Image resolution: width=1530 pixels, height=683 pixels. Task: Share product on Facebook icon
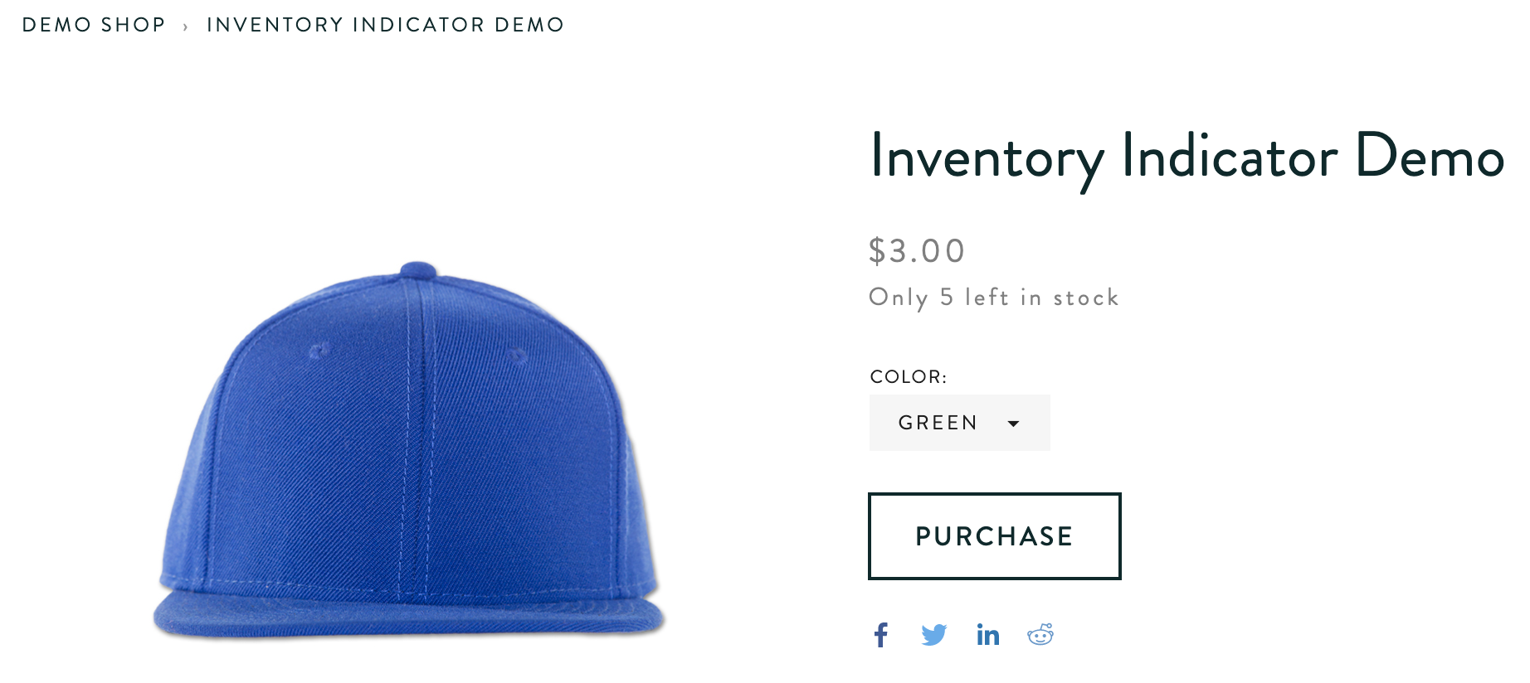click(881, 635)
